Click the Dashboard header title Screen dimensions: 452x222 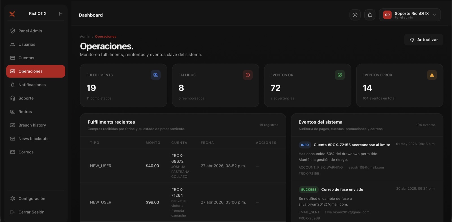click(91, 15)
